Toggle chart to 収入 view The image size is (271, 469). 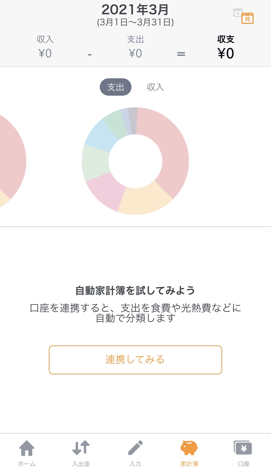tap(155, 87)
